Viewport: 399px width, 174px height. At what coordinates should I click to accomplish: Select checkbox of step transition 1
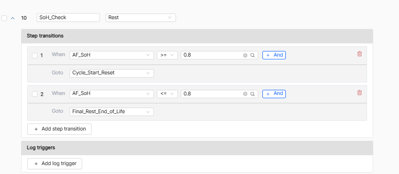coord(35,56)
